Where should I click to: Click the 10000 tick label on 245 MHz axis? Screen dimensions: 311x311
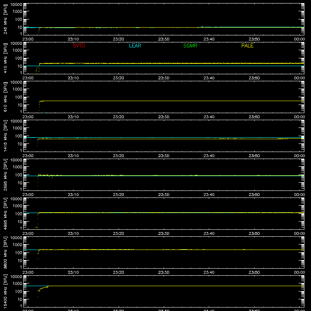coord(16,5)
